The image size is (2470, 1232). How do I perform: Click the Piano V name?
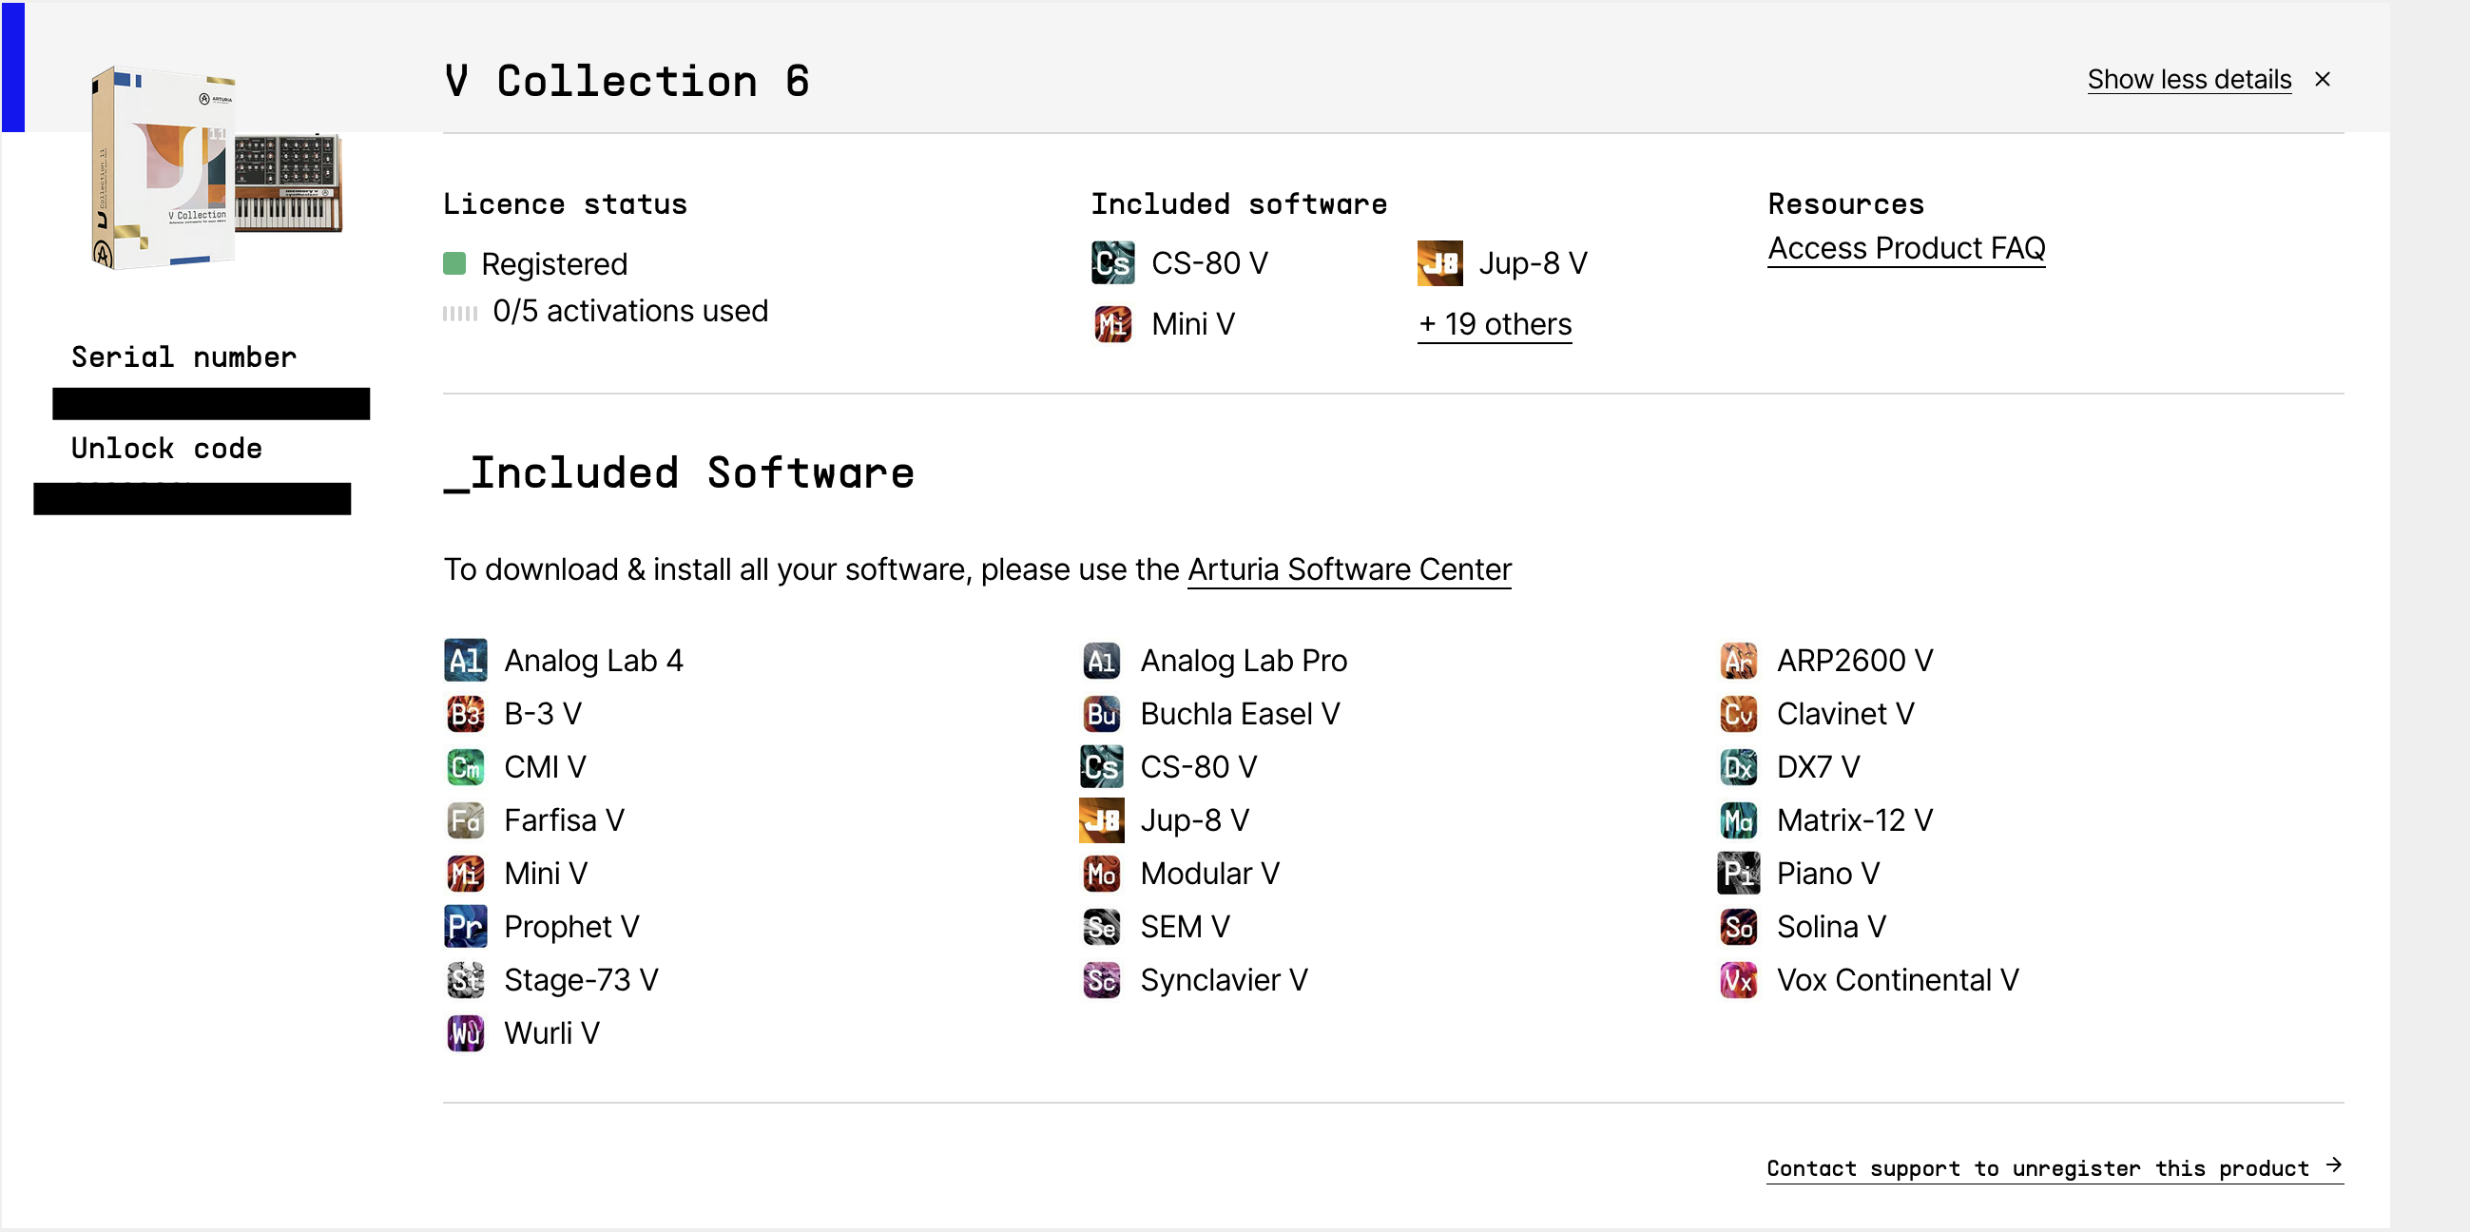pyautogui.click(x=1827, y=874)
